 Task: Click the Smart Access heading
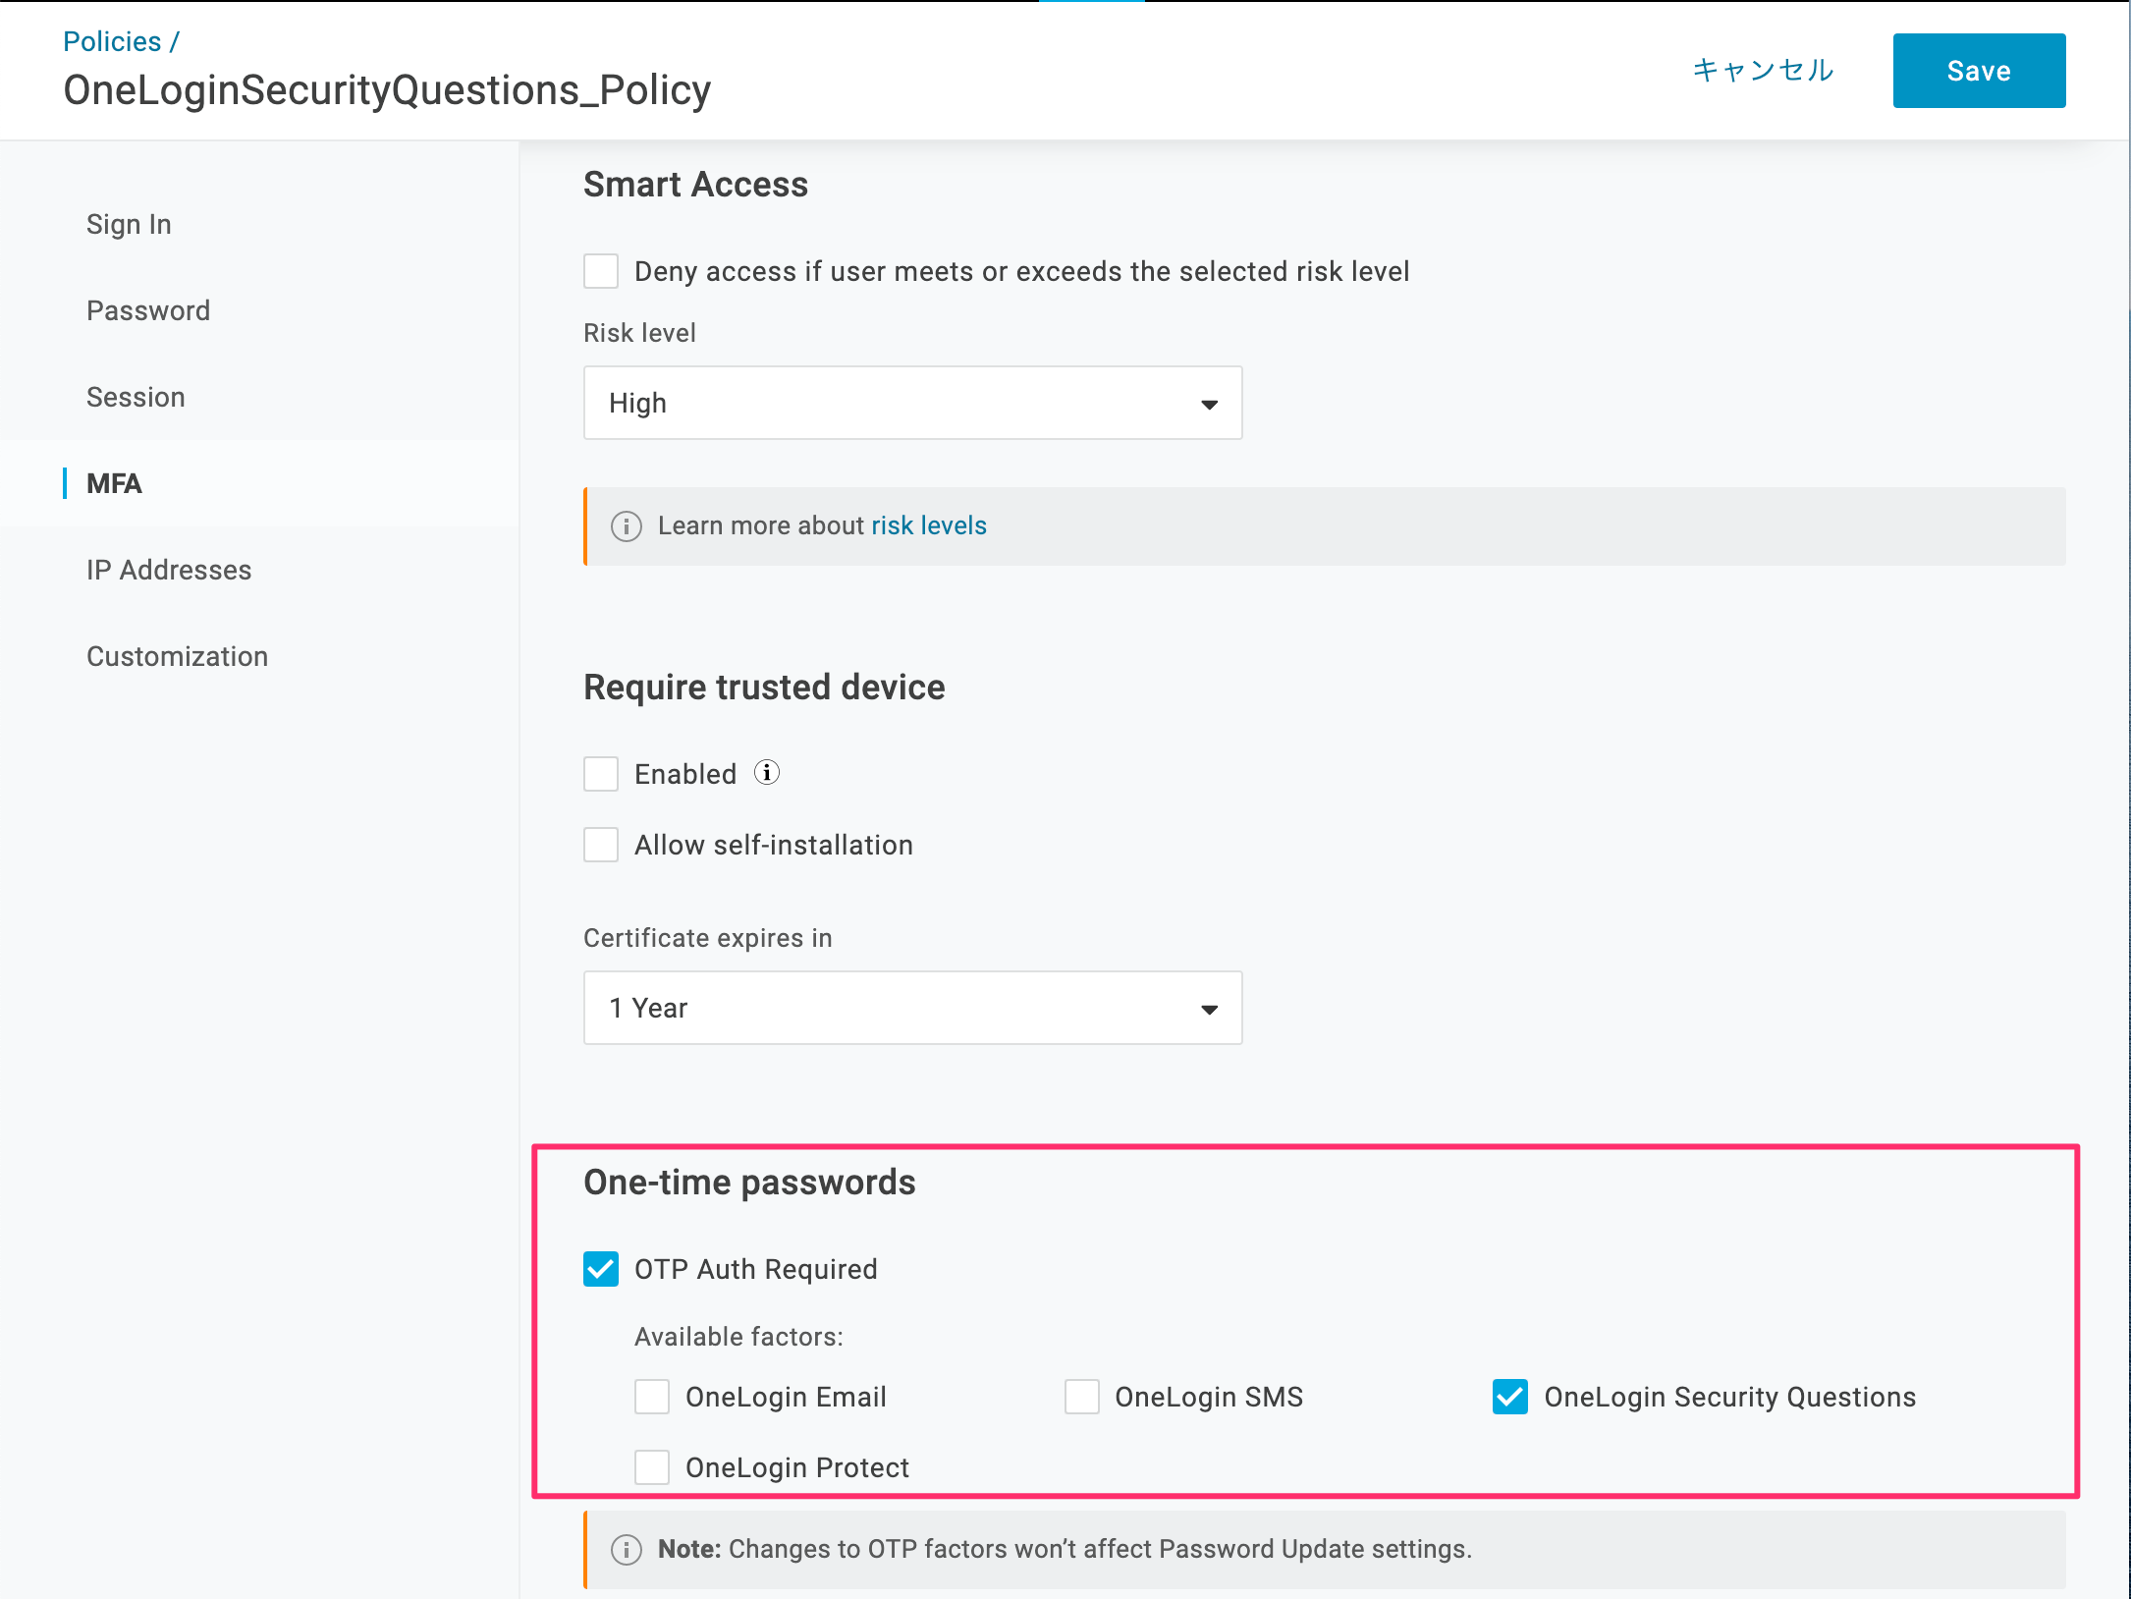(695, 185)
